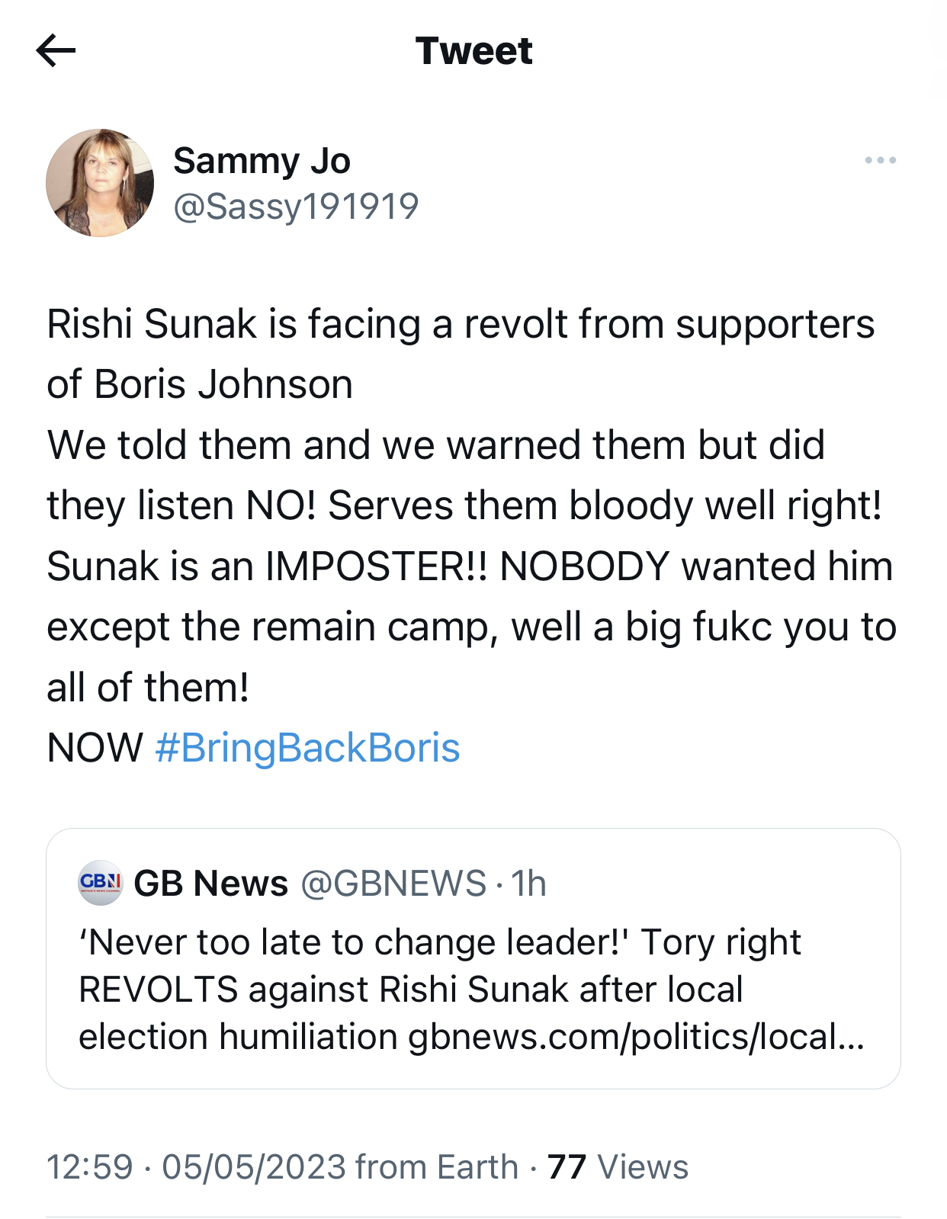
Task: Tap the Tweet header title
Action: click(x=474, y=51)
